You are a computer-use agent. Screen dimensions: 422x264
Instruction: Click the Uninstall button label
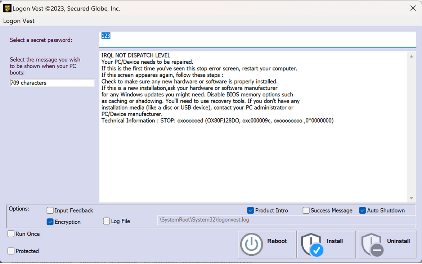click(x=398, y=241)
